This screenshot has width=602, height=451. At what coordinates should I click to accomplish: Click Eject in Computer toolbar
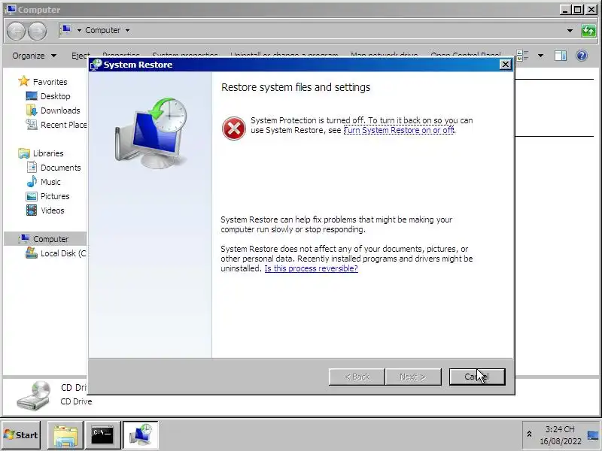coord(81,56)
